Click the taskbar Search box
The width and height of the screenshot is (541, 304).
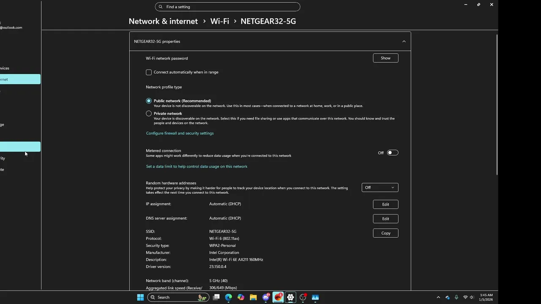coord(178,297)
